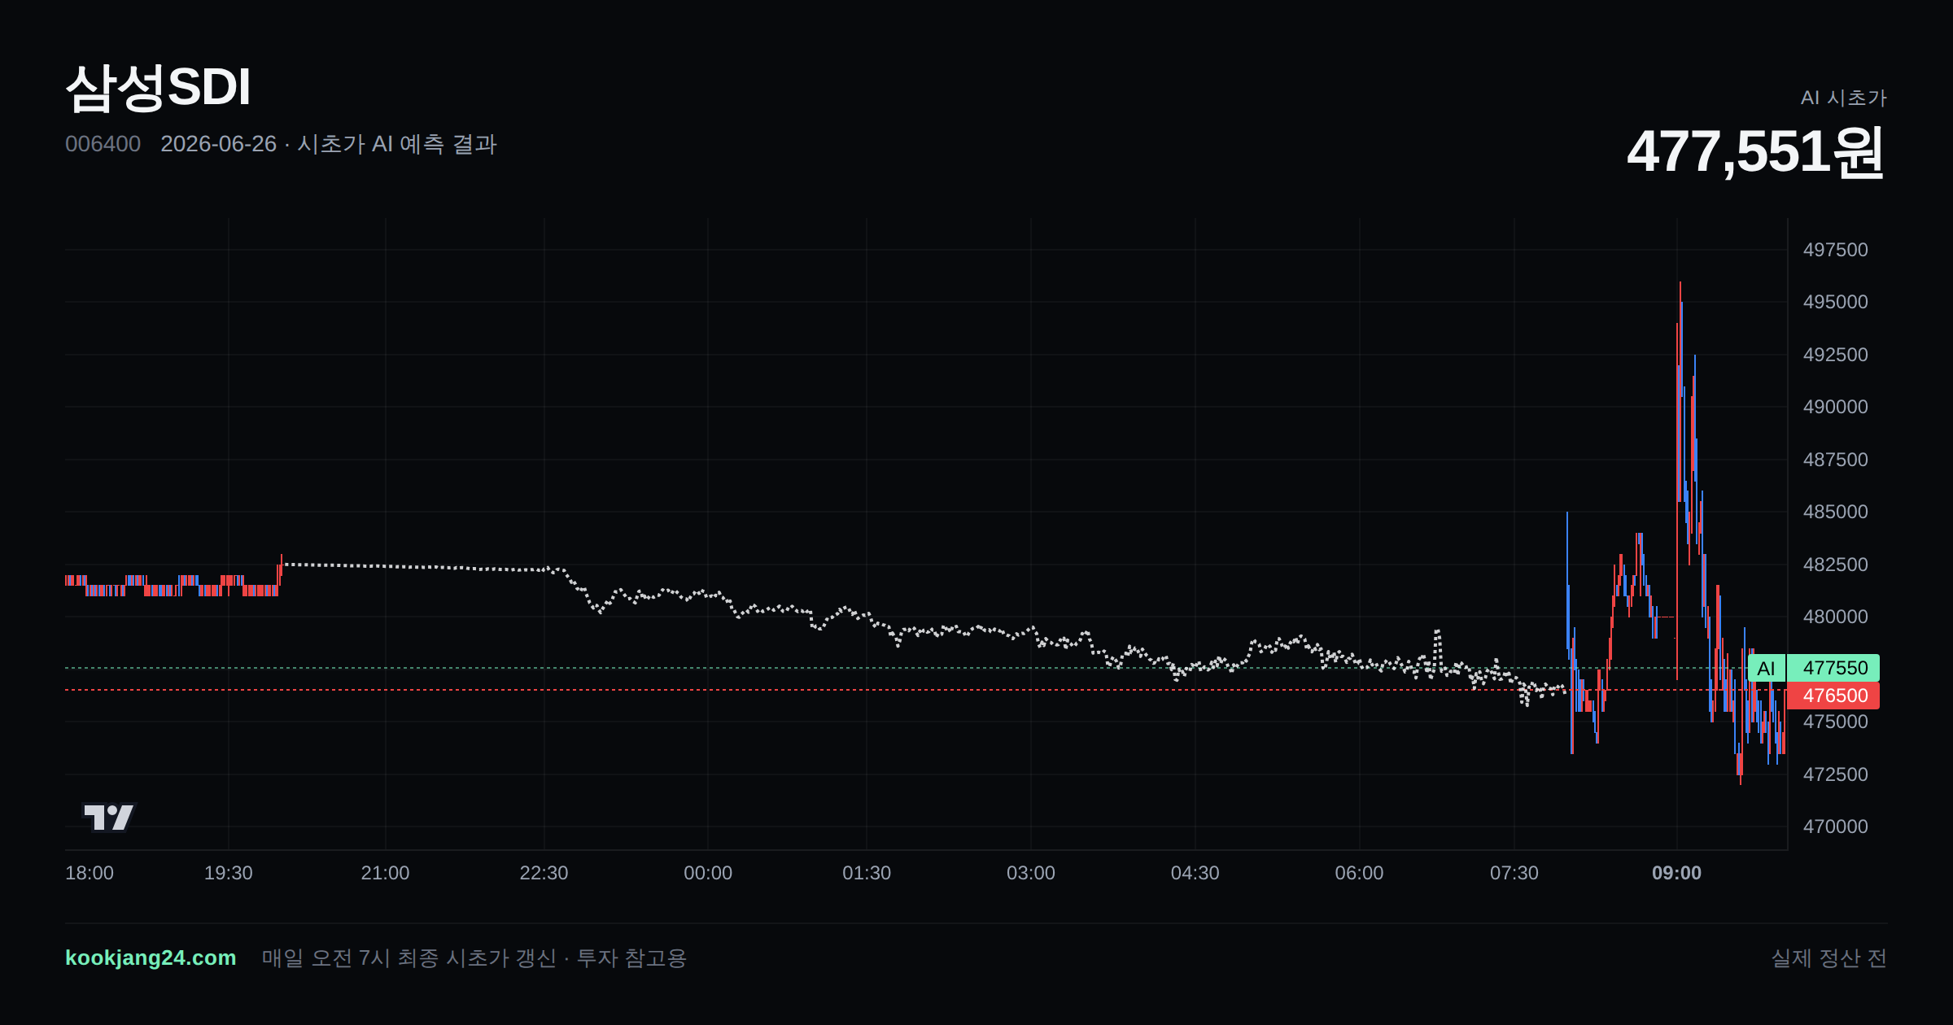The image size is (1953, 1025).
Task: Click the stock code 006400
Action: 103,144
